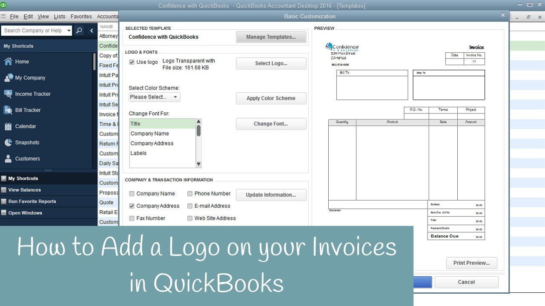
Task: Select Company Address in font list
Action: click(162, 143)
